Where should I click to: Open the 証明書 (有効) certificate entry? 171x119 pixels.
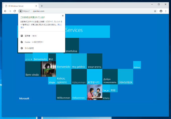tap(42, 36)
